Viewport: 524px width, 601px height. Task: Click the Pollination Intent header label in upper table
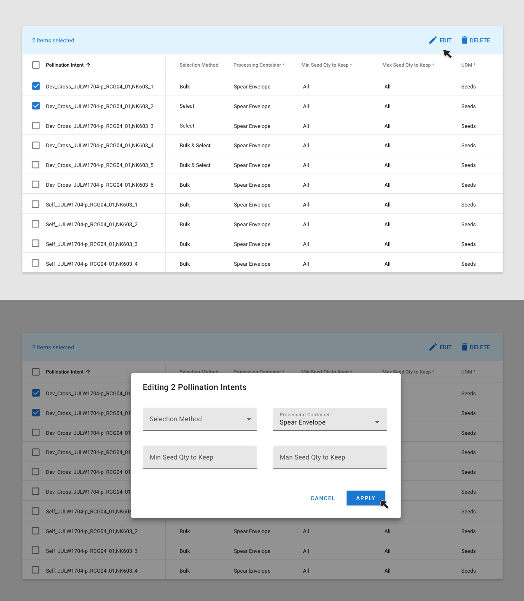[65, 65]
